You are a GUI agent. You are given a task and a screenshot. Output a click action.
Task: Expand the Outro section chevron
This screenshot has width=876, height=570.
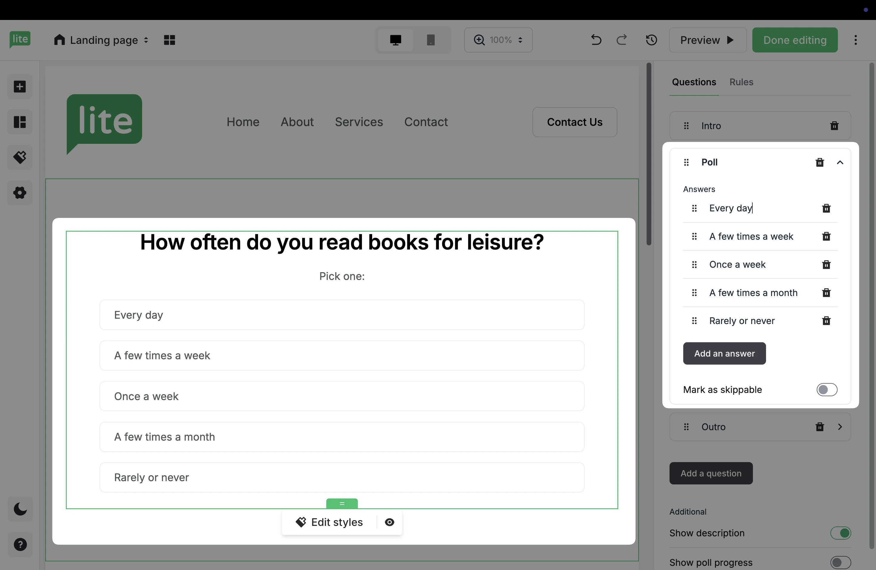tap(840, 427)
